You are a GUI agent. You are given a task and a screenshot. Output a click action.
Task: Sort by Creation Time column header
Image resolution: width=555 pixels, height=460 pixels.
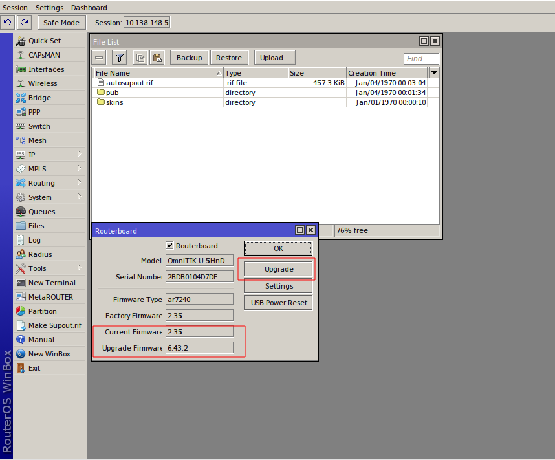click(387, 73)
